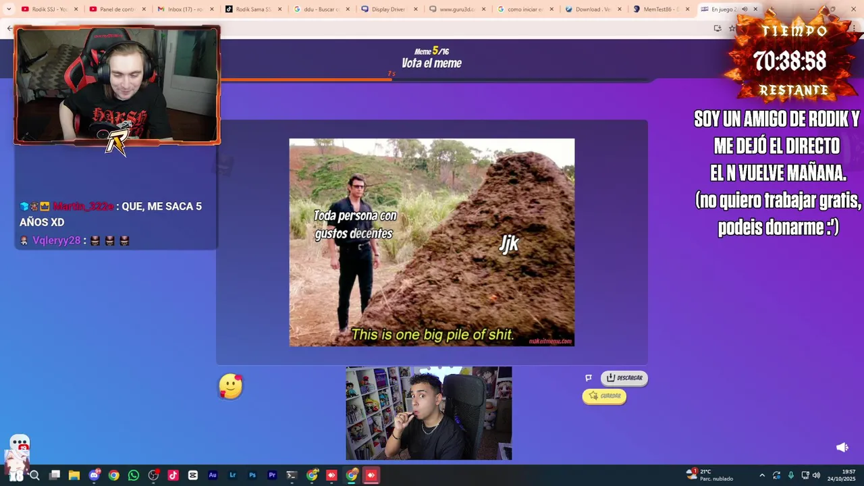This screenshot has height=486, width=864.
Task: Bookmark this page with the star icon
Action: tap(732, 28)
